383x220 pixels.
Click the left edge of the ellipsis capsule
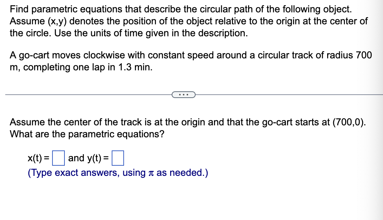click(173, 95)
